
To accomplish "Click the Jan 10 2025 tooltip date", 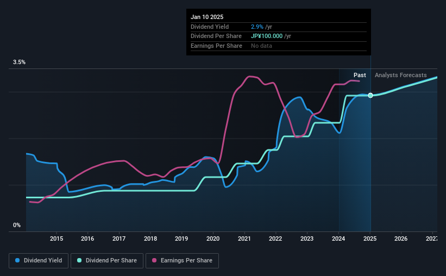I will click(207, 17).
